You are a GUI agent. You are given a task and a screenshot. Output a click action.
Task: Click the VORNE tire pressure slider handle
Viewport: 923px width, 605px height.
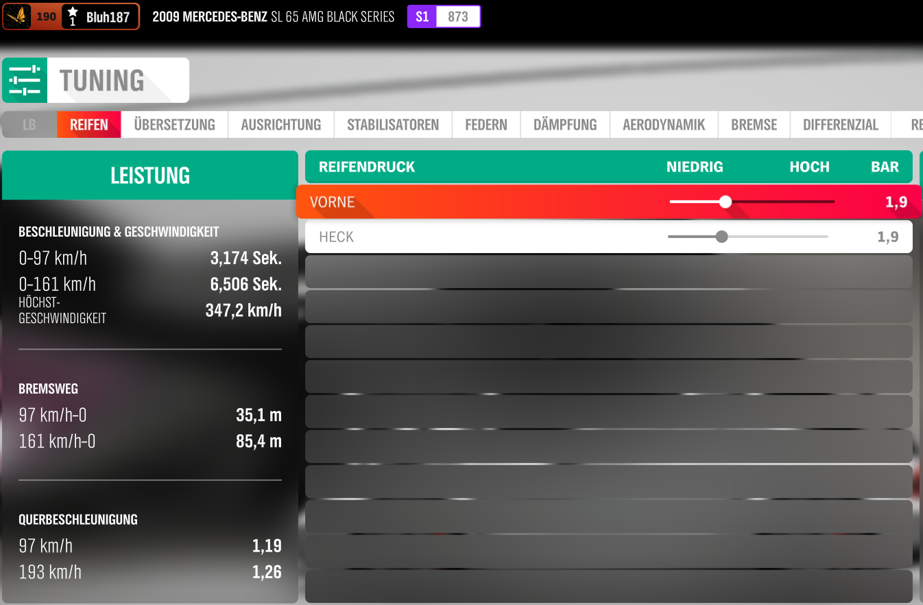pyautogui.click(x=726, y=202)
